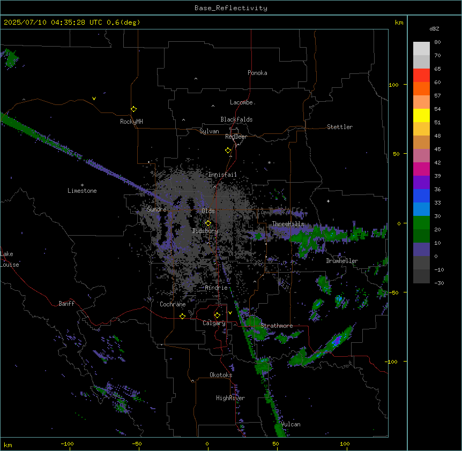This screenshot has width=462, height=451.
Task: Click the Lacombe city label
Action: [241, 102]
